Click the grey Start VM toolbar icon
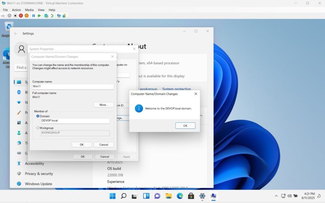The height and width of the screenshot is (203, 325). click(9, 16)
